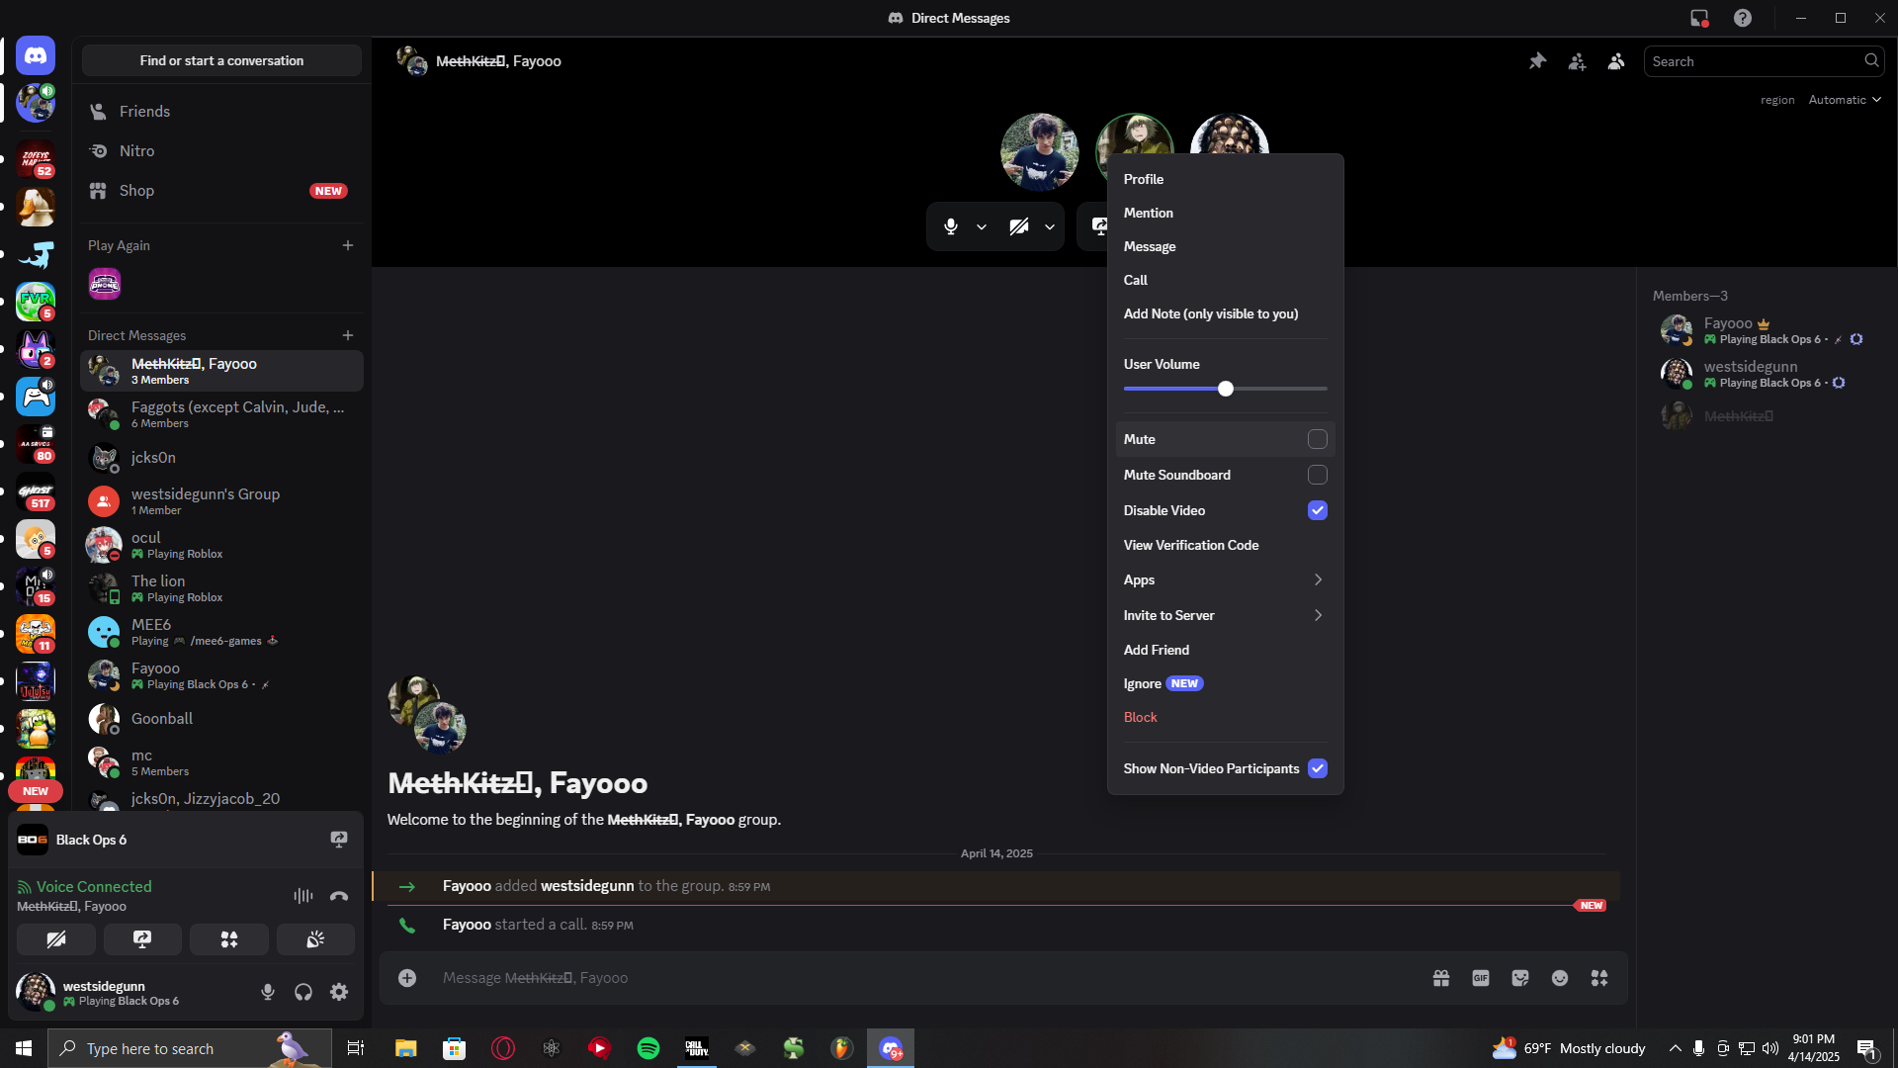Screen dimensions: 1898x1068
Task: Open the emoji picker
Action: click(x=1560, y=978)
